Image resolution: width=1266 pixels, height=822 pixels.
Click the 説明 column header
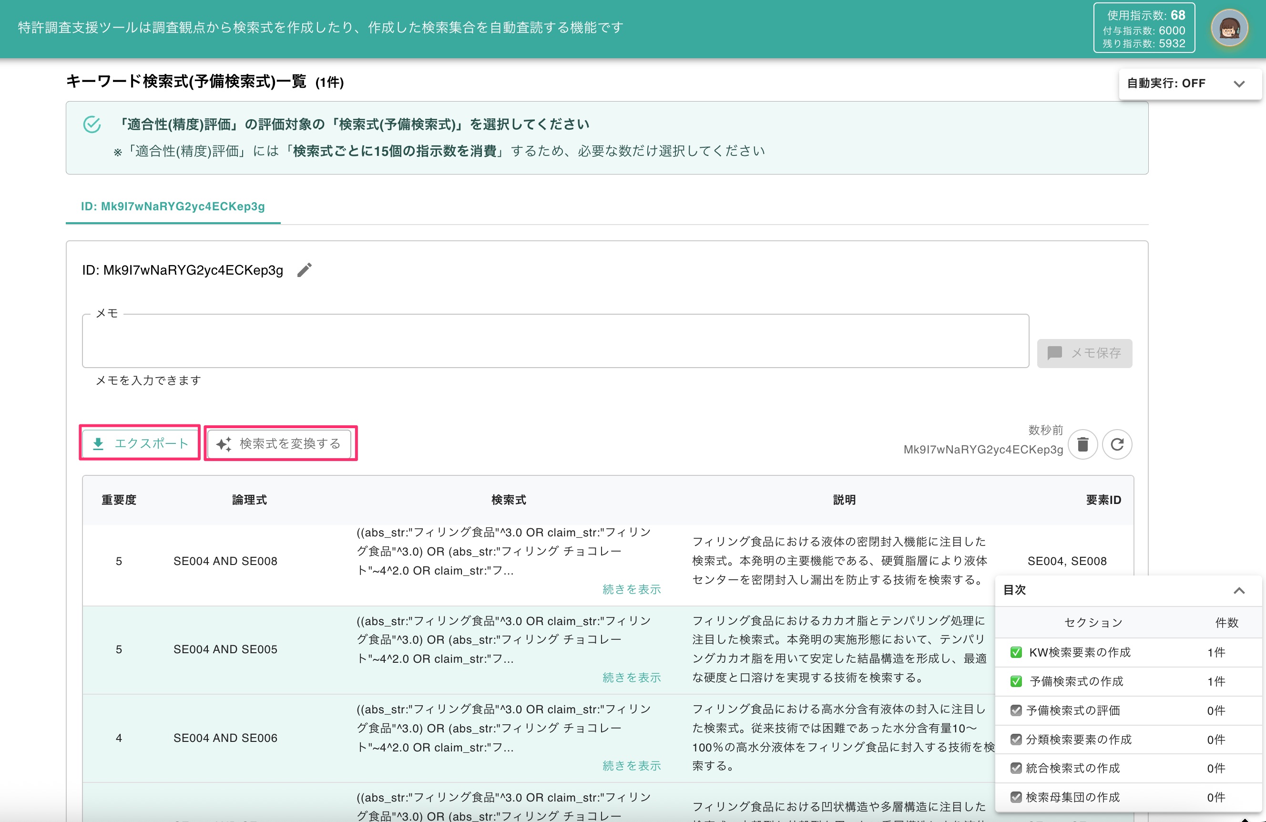844,500
